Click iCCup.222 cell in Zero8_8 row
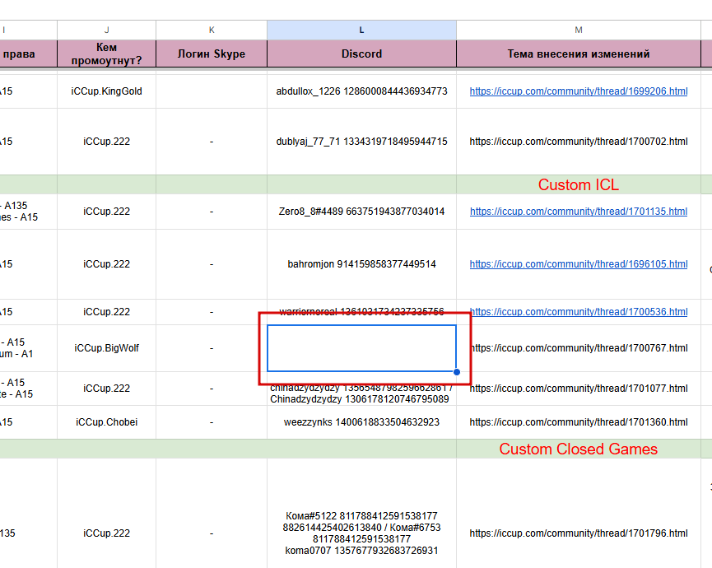The width and height of the screenshot is (712, 568). [x=107, y=212]
